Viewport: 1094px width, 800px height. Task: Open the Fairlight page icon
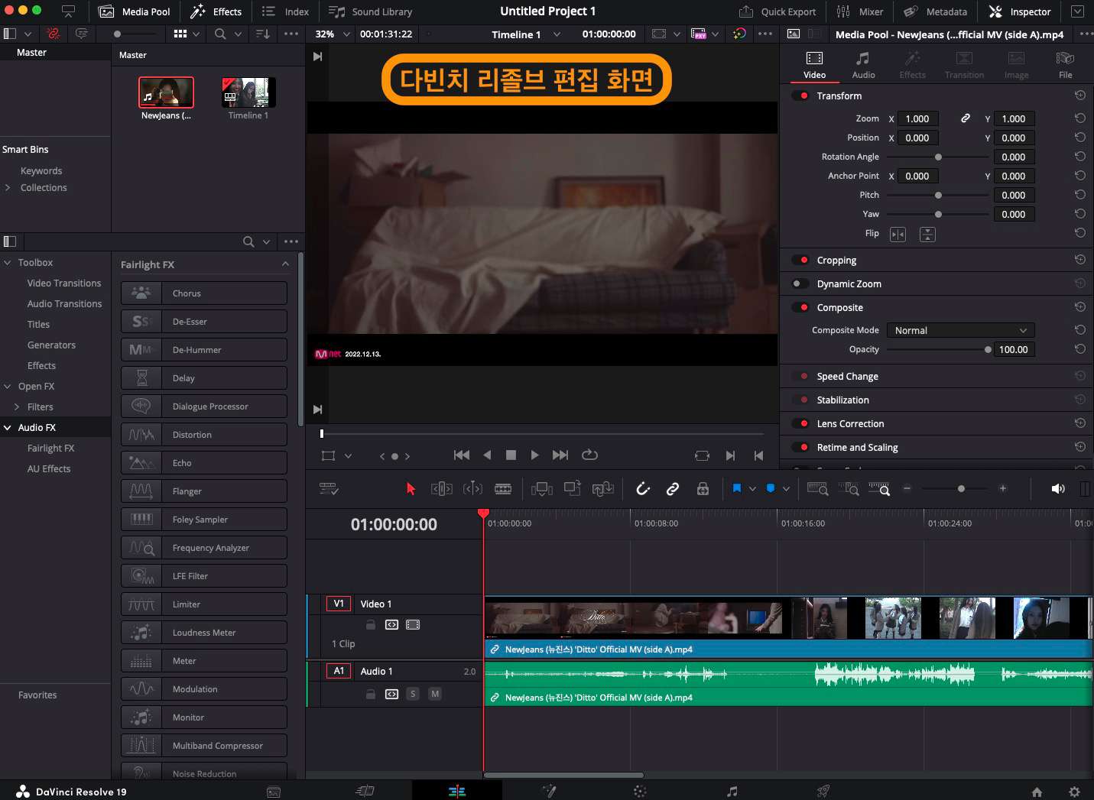click(732, 792)
